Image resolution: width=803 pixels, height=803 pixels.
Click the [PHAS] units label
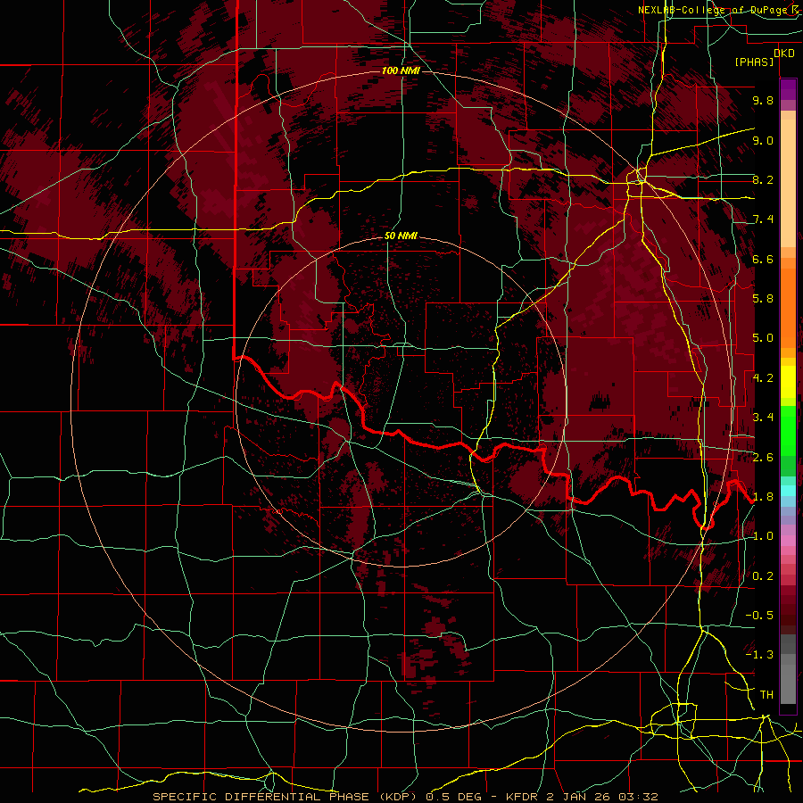pos(754,62)
